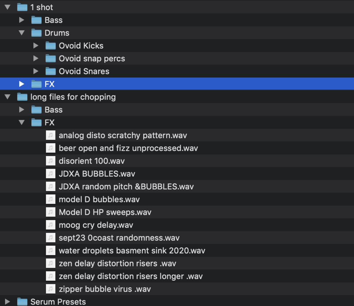Click the JDXA BUBBLES.wav audio file icon
354x306 pixels.
[51, 174]
